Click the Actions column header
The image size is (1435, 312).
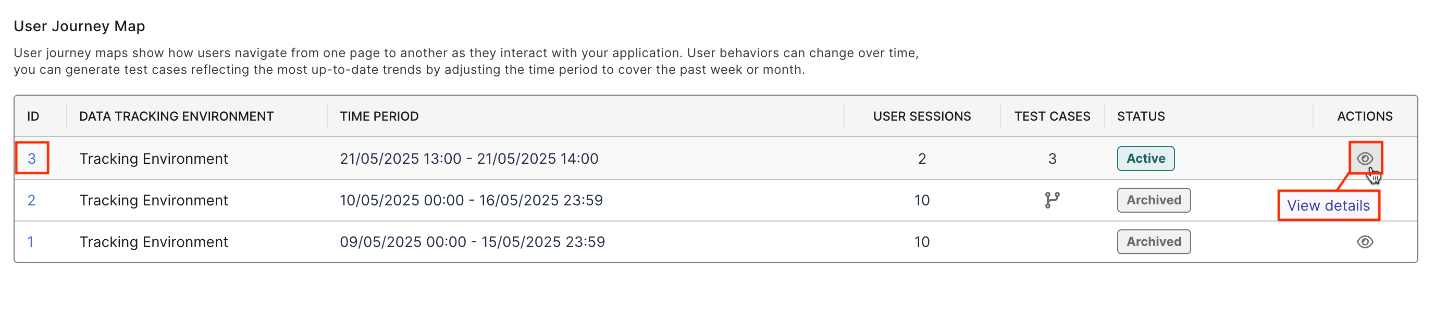(x=1364, y=116)
